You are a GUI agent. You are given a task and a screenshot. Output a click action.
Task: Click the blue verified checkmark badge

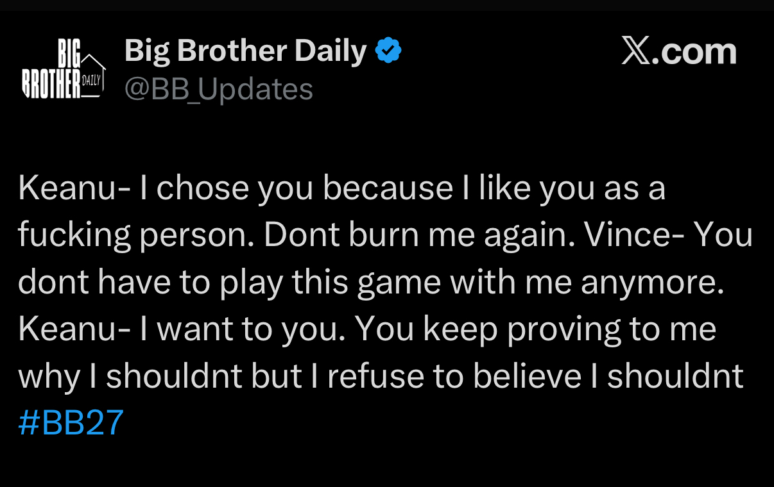[x=388, y=51]
